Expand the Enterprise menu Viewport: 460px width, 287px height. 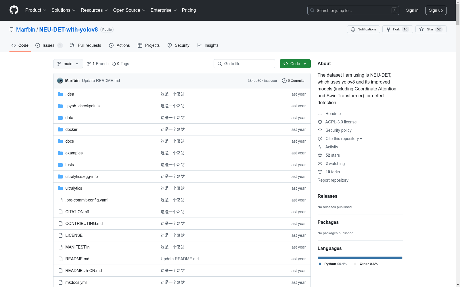coord(164,10)
